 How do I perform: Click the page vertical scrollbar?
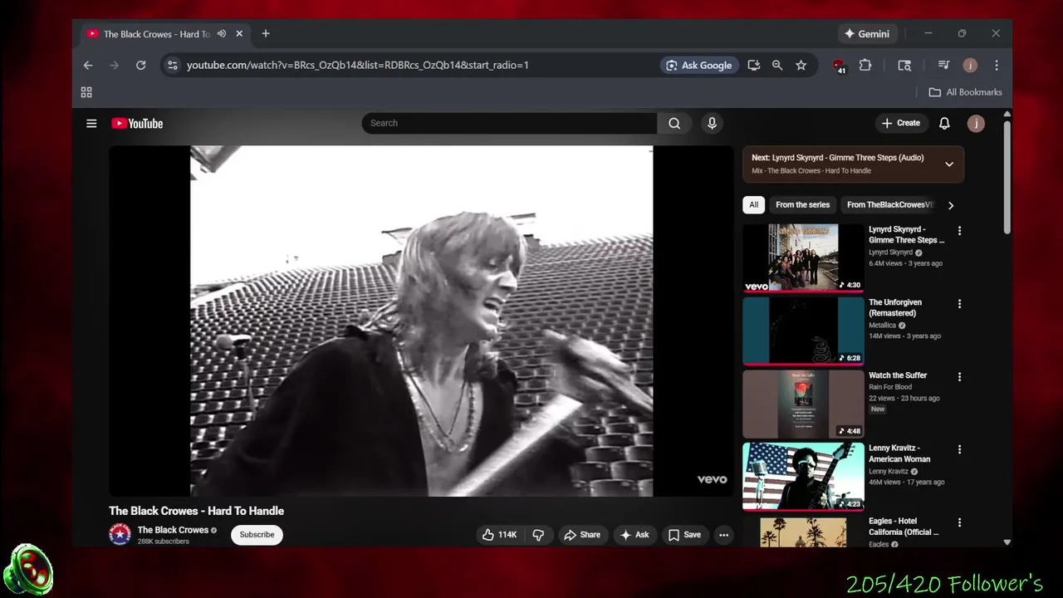tap(1007, 179)
